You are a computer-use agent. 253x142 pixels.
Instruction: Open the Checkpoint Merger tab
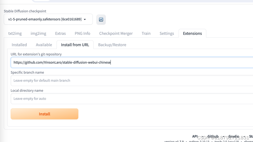coord(116,33)
